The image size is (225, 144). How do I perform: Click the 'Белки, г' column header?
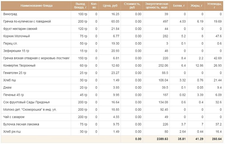click(179, 6)
